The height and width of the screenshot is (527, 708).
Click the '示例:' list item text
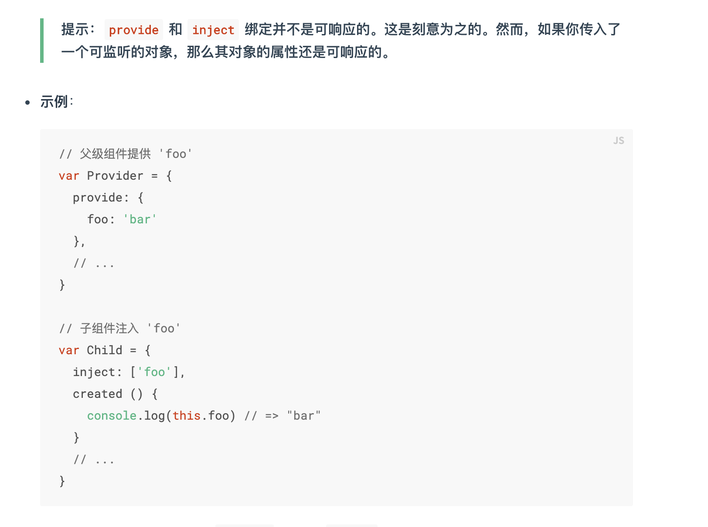(57, 102)
